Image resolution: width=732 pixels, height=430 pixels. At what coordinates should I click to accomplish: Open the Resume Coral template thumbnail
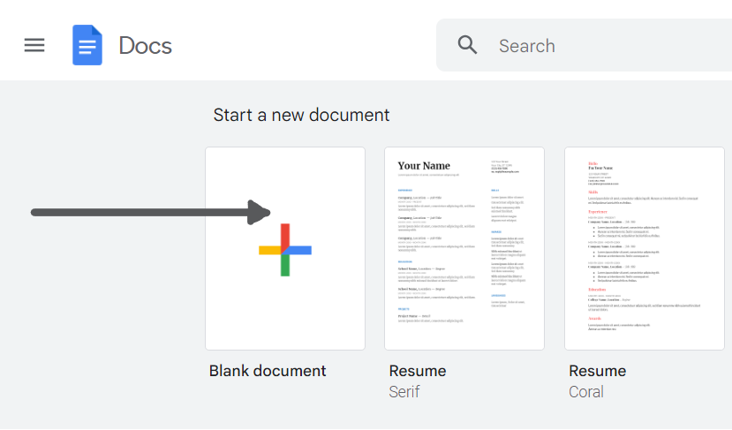645,248
